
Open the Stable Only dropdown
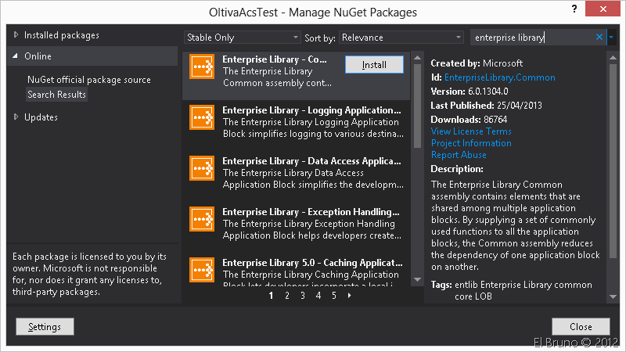243,38
